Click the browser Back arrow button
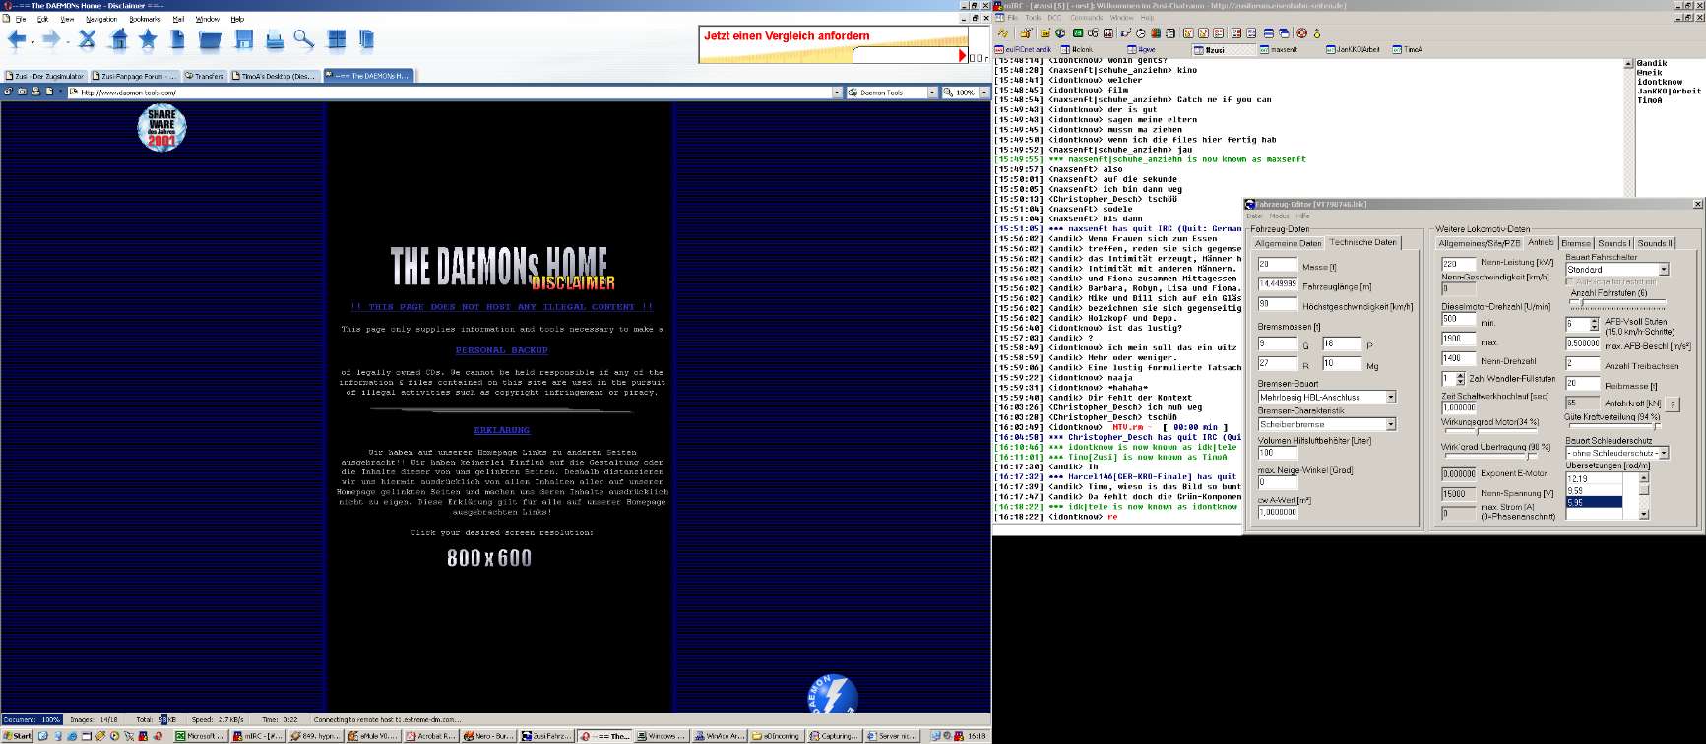This screenshot has width=1706, height=744. point(17,39)
